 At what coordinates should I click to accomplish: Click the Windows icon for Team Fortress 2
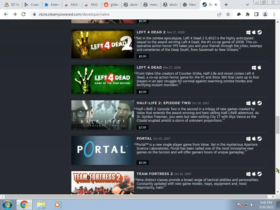[x=248, y=174]
